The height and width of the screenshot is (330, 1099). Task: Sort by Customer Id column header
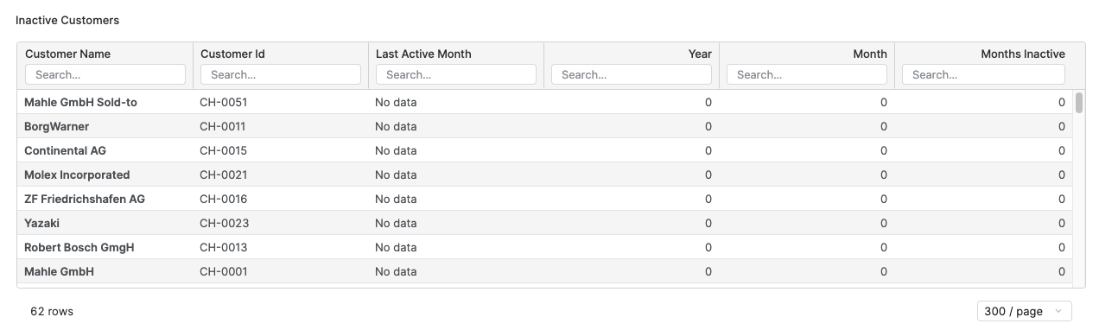coord(232,54)
